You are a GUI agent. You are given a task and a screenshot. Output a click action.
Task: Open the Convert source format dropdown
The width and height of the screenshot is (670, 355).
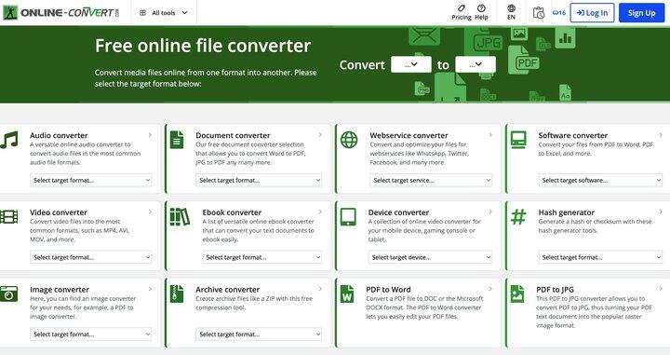pos(411,64)
